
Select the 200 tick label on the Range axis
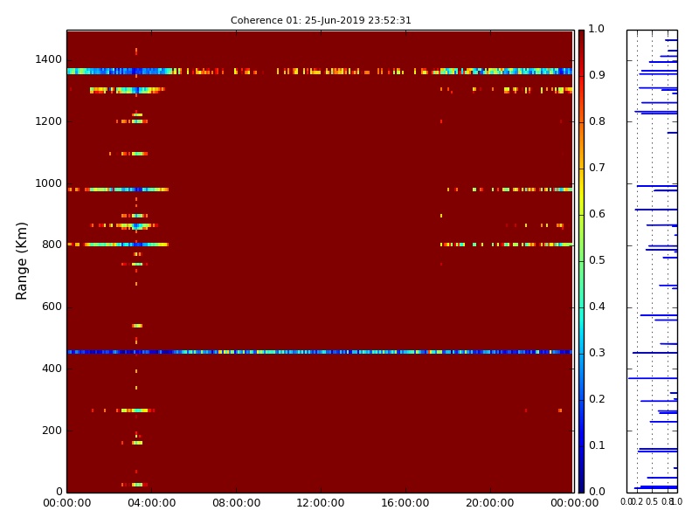pyautogui.click(x=52, y=431)
